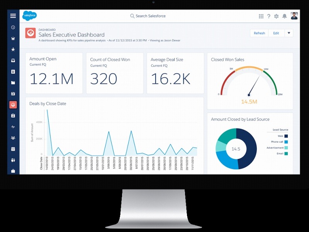
Task: Open the groups people icon in sidebar
Action: pyautogui.click(x=13, y=138)
